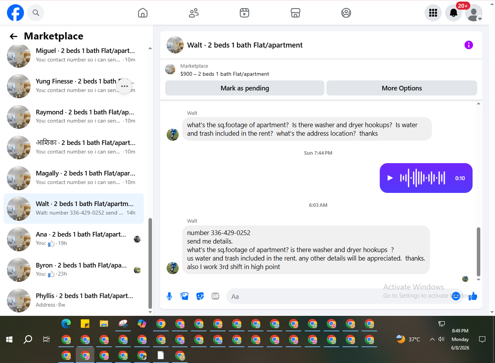The image size is (495, 363).
Task: Open the More Options button
Action: [x=402, y=88]
